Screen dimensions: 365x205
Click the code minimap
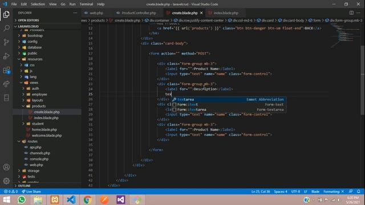[x=344, y=35]
